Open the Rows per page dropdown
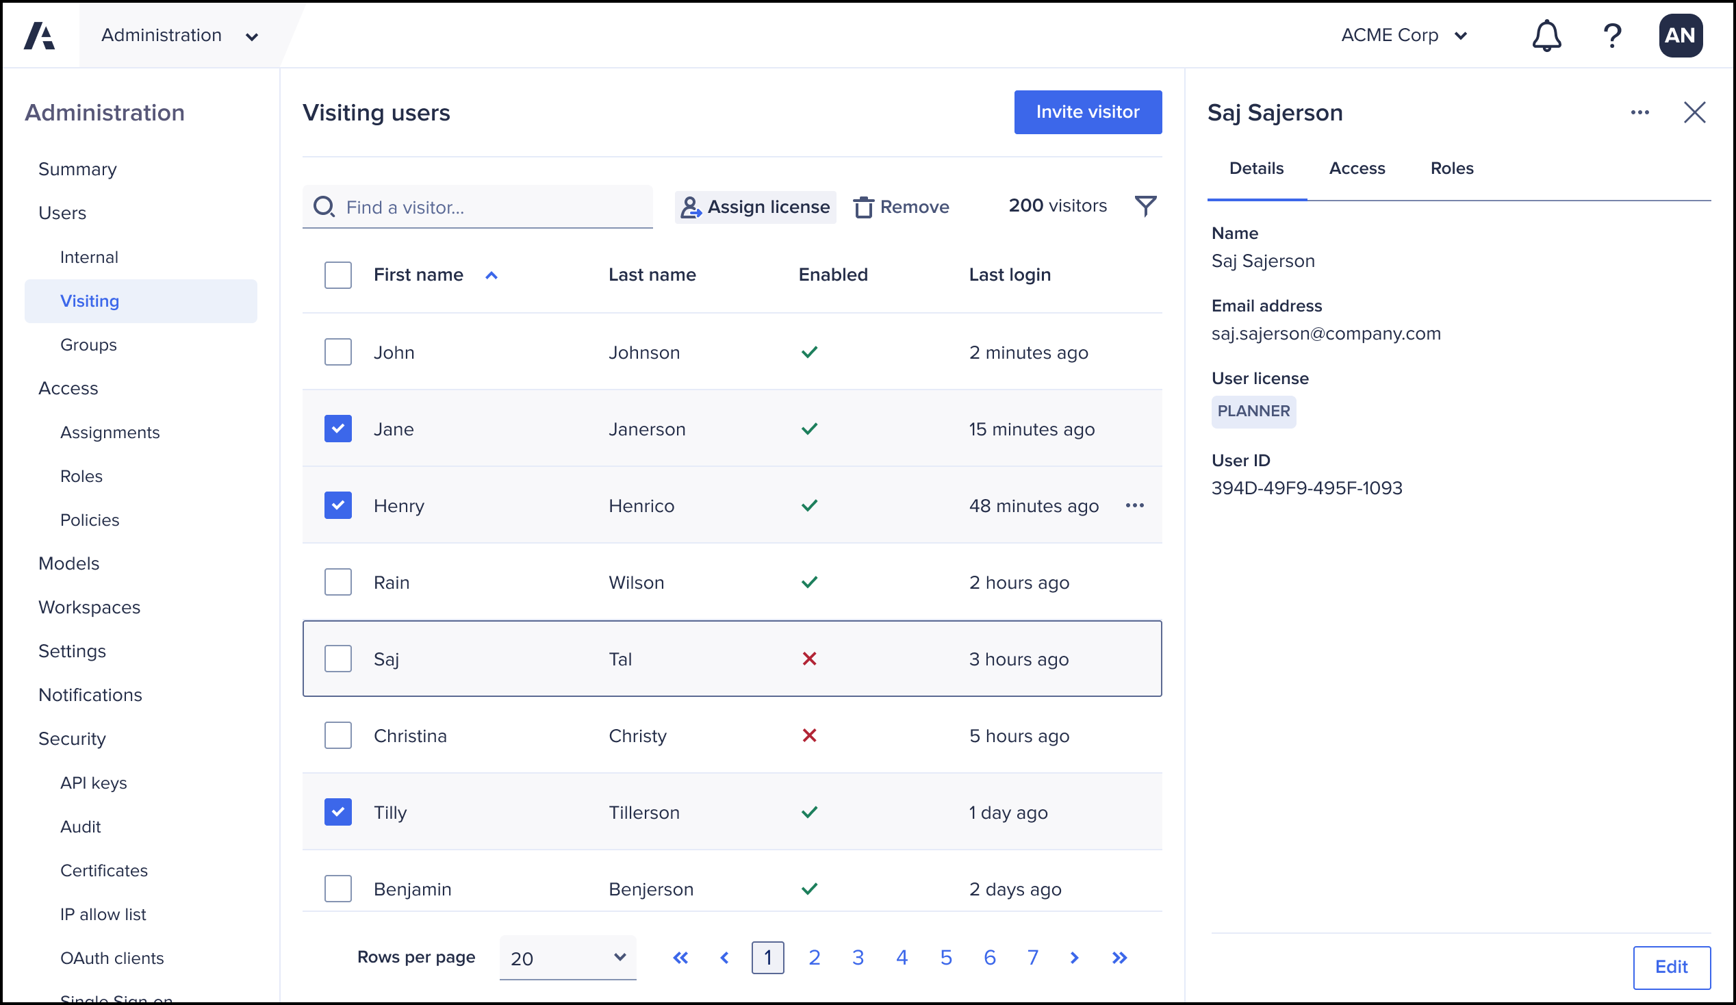Screen dimensions: 1736x1005 [567, 958]
